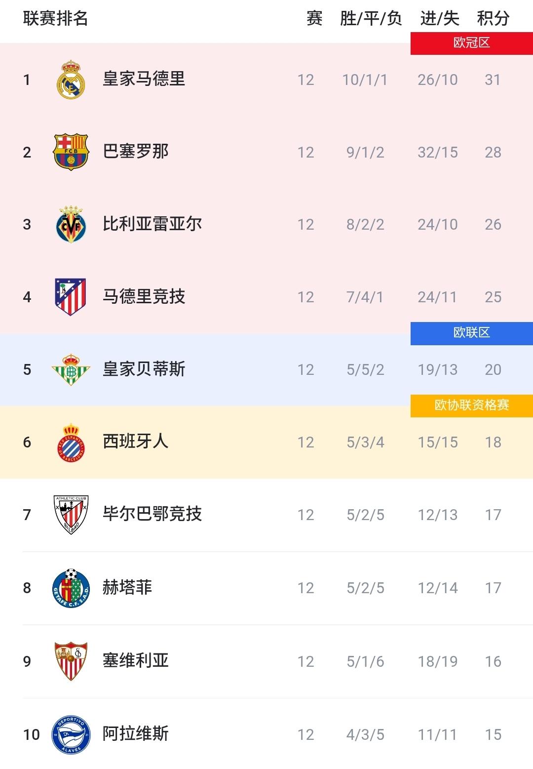Select the Villarreal yellow crest
This screenshot has height=769, width=533.
[71, 224]
